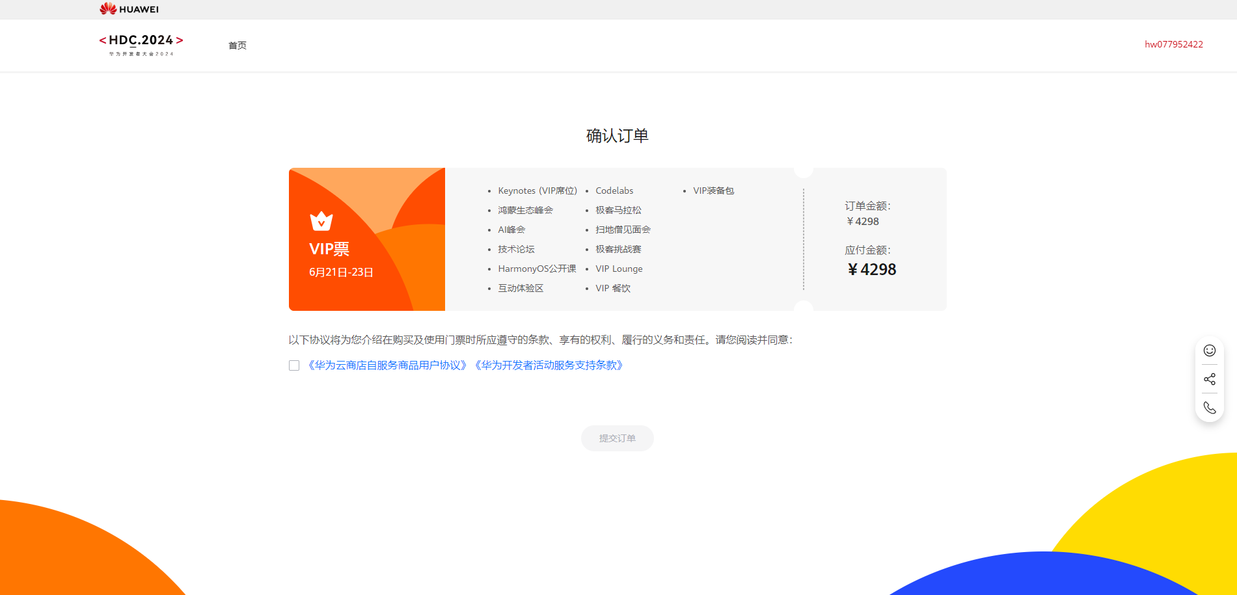
Task: Click the HarmonyOS公开课 benefit item
Action: (537, 269)
